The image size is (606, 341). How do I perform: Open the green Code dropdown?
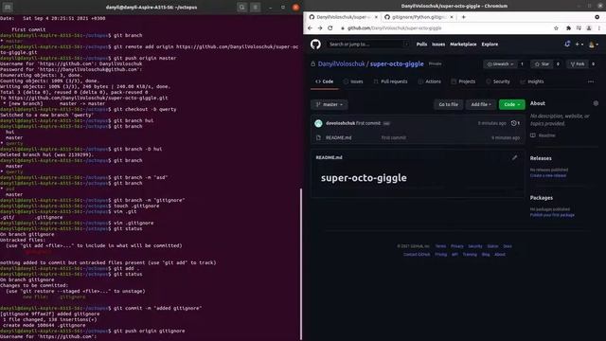click(x=511, y=104)
